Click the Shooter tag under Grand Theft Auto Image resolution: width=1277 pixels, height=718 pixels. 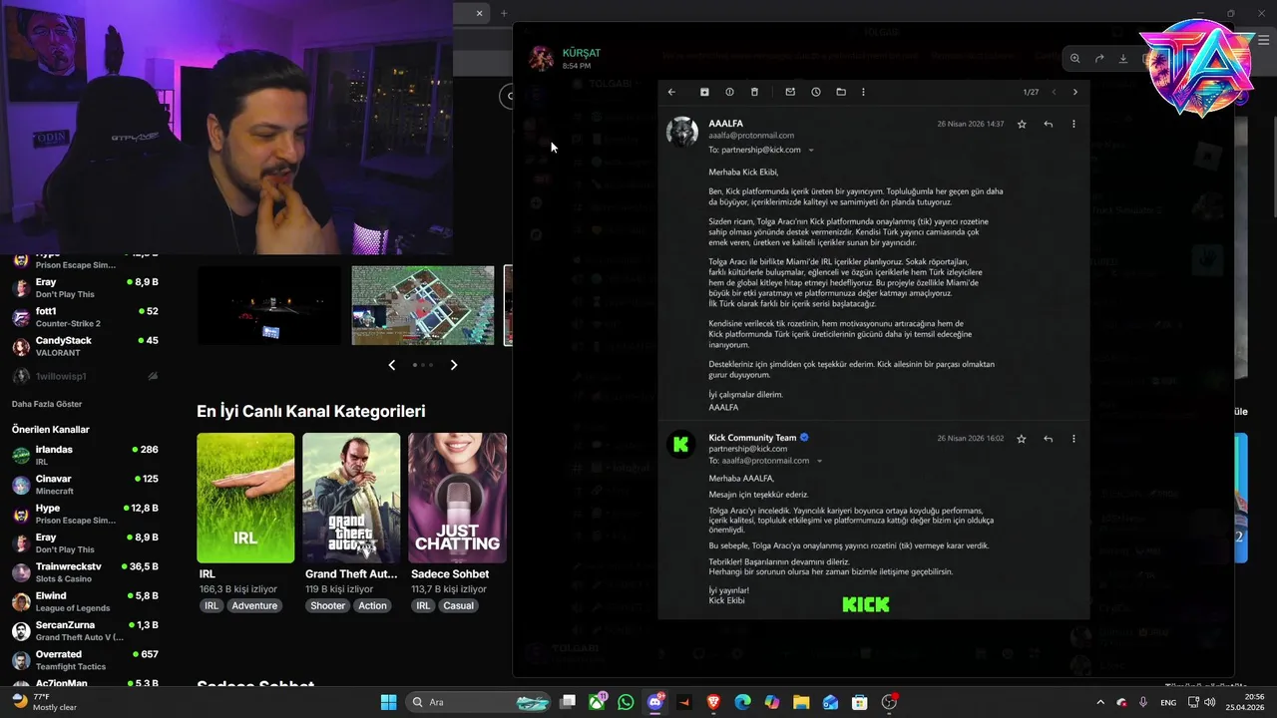click(x=327, y=605)
